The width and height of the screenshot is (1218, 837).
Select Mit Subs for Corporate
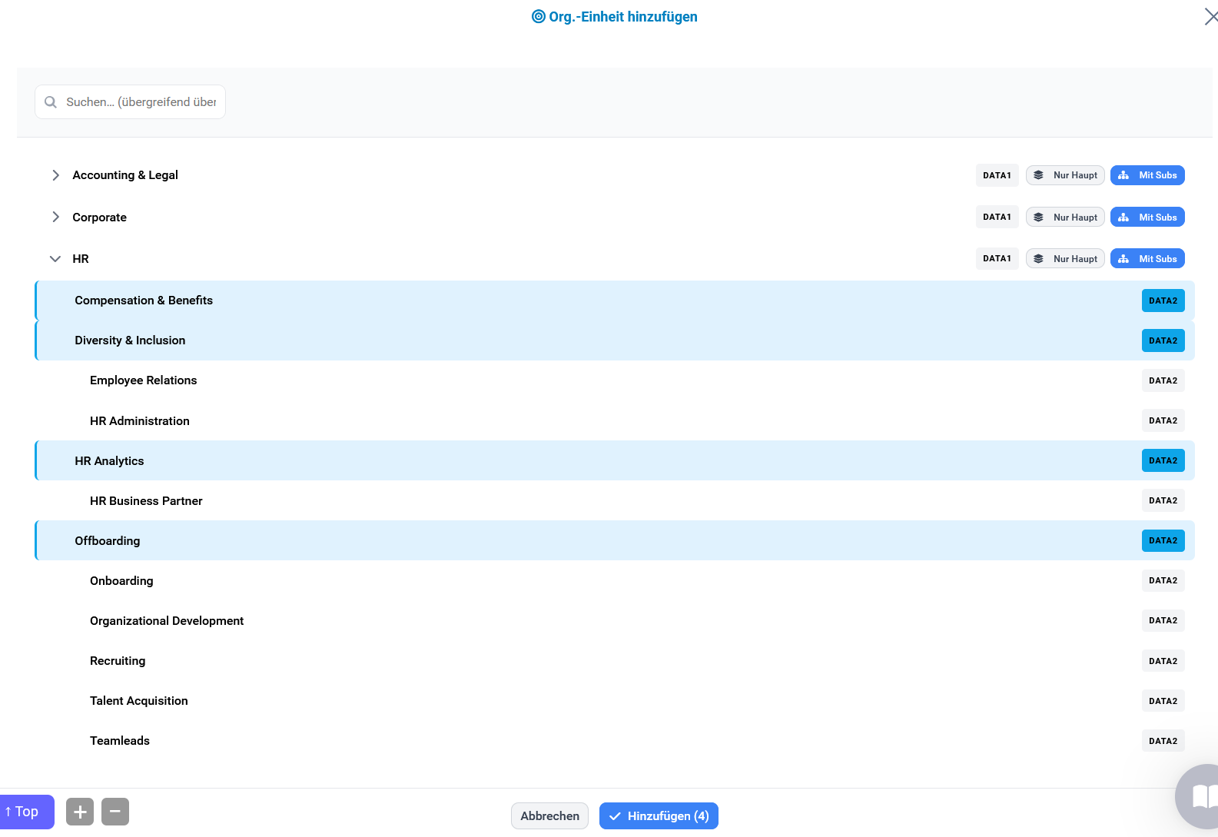click(1147, 218)
